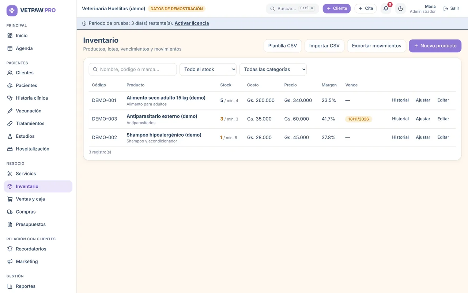Click the Inicio dashboard icon
This screenshot has height=293, width=468.
(10, 36)
